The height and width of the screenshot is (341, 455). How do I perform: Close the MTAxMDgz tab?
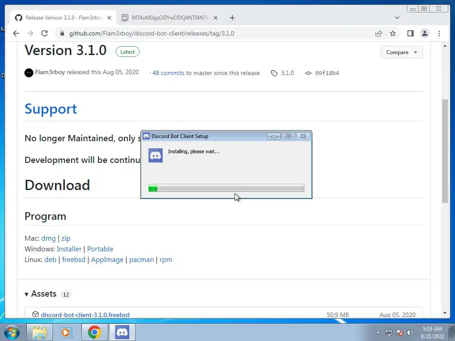[x=216, y=18]
